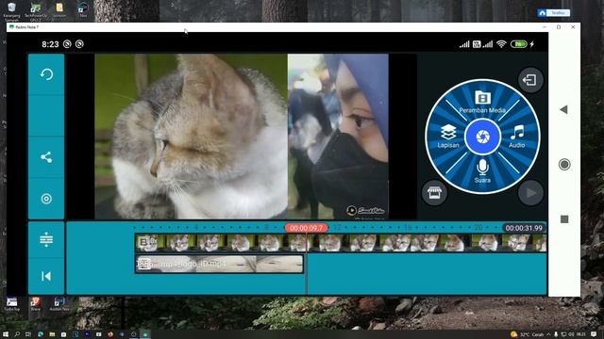
Task: Open the TechPowerUp GPU-Z desktop shortcut
Action: point(36,10)
